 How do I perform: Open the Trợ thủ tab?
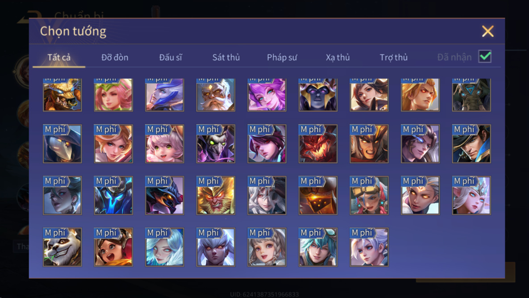pyautogui.click(x=394, y=57)
